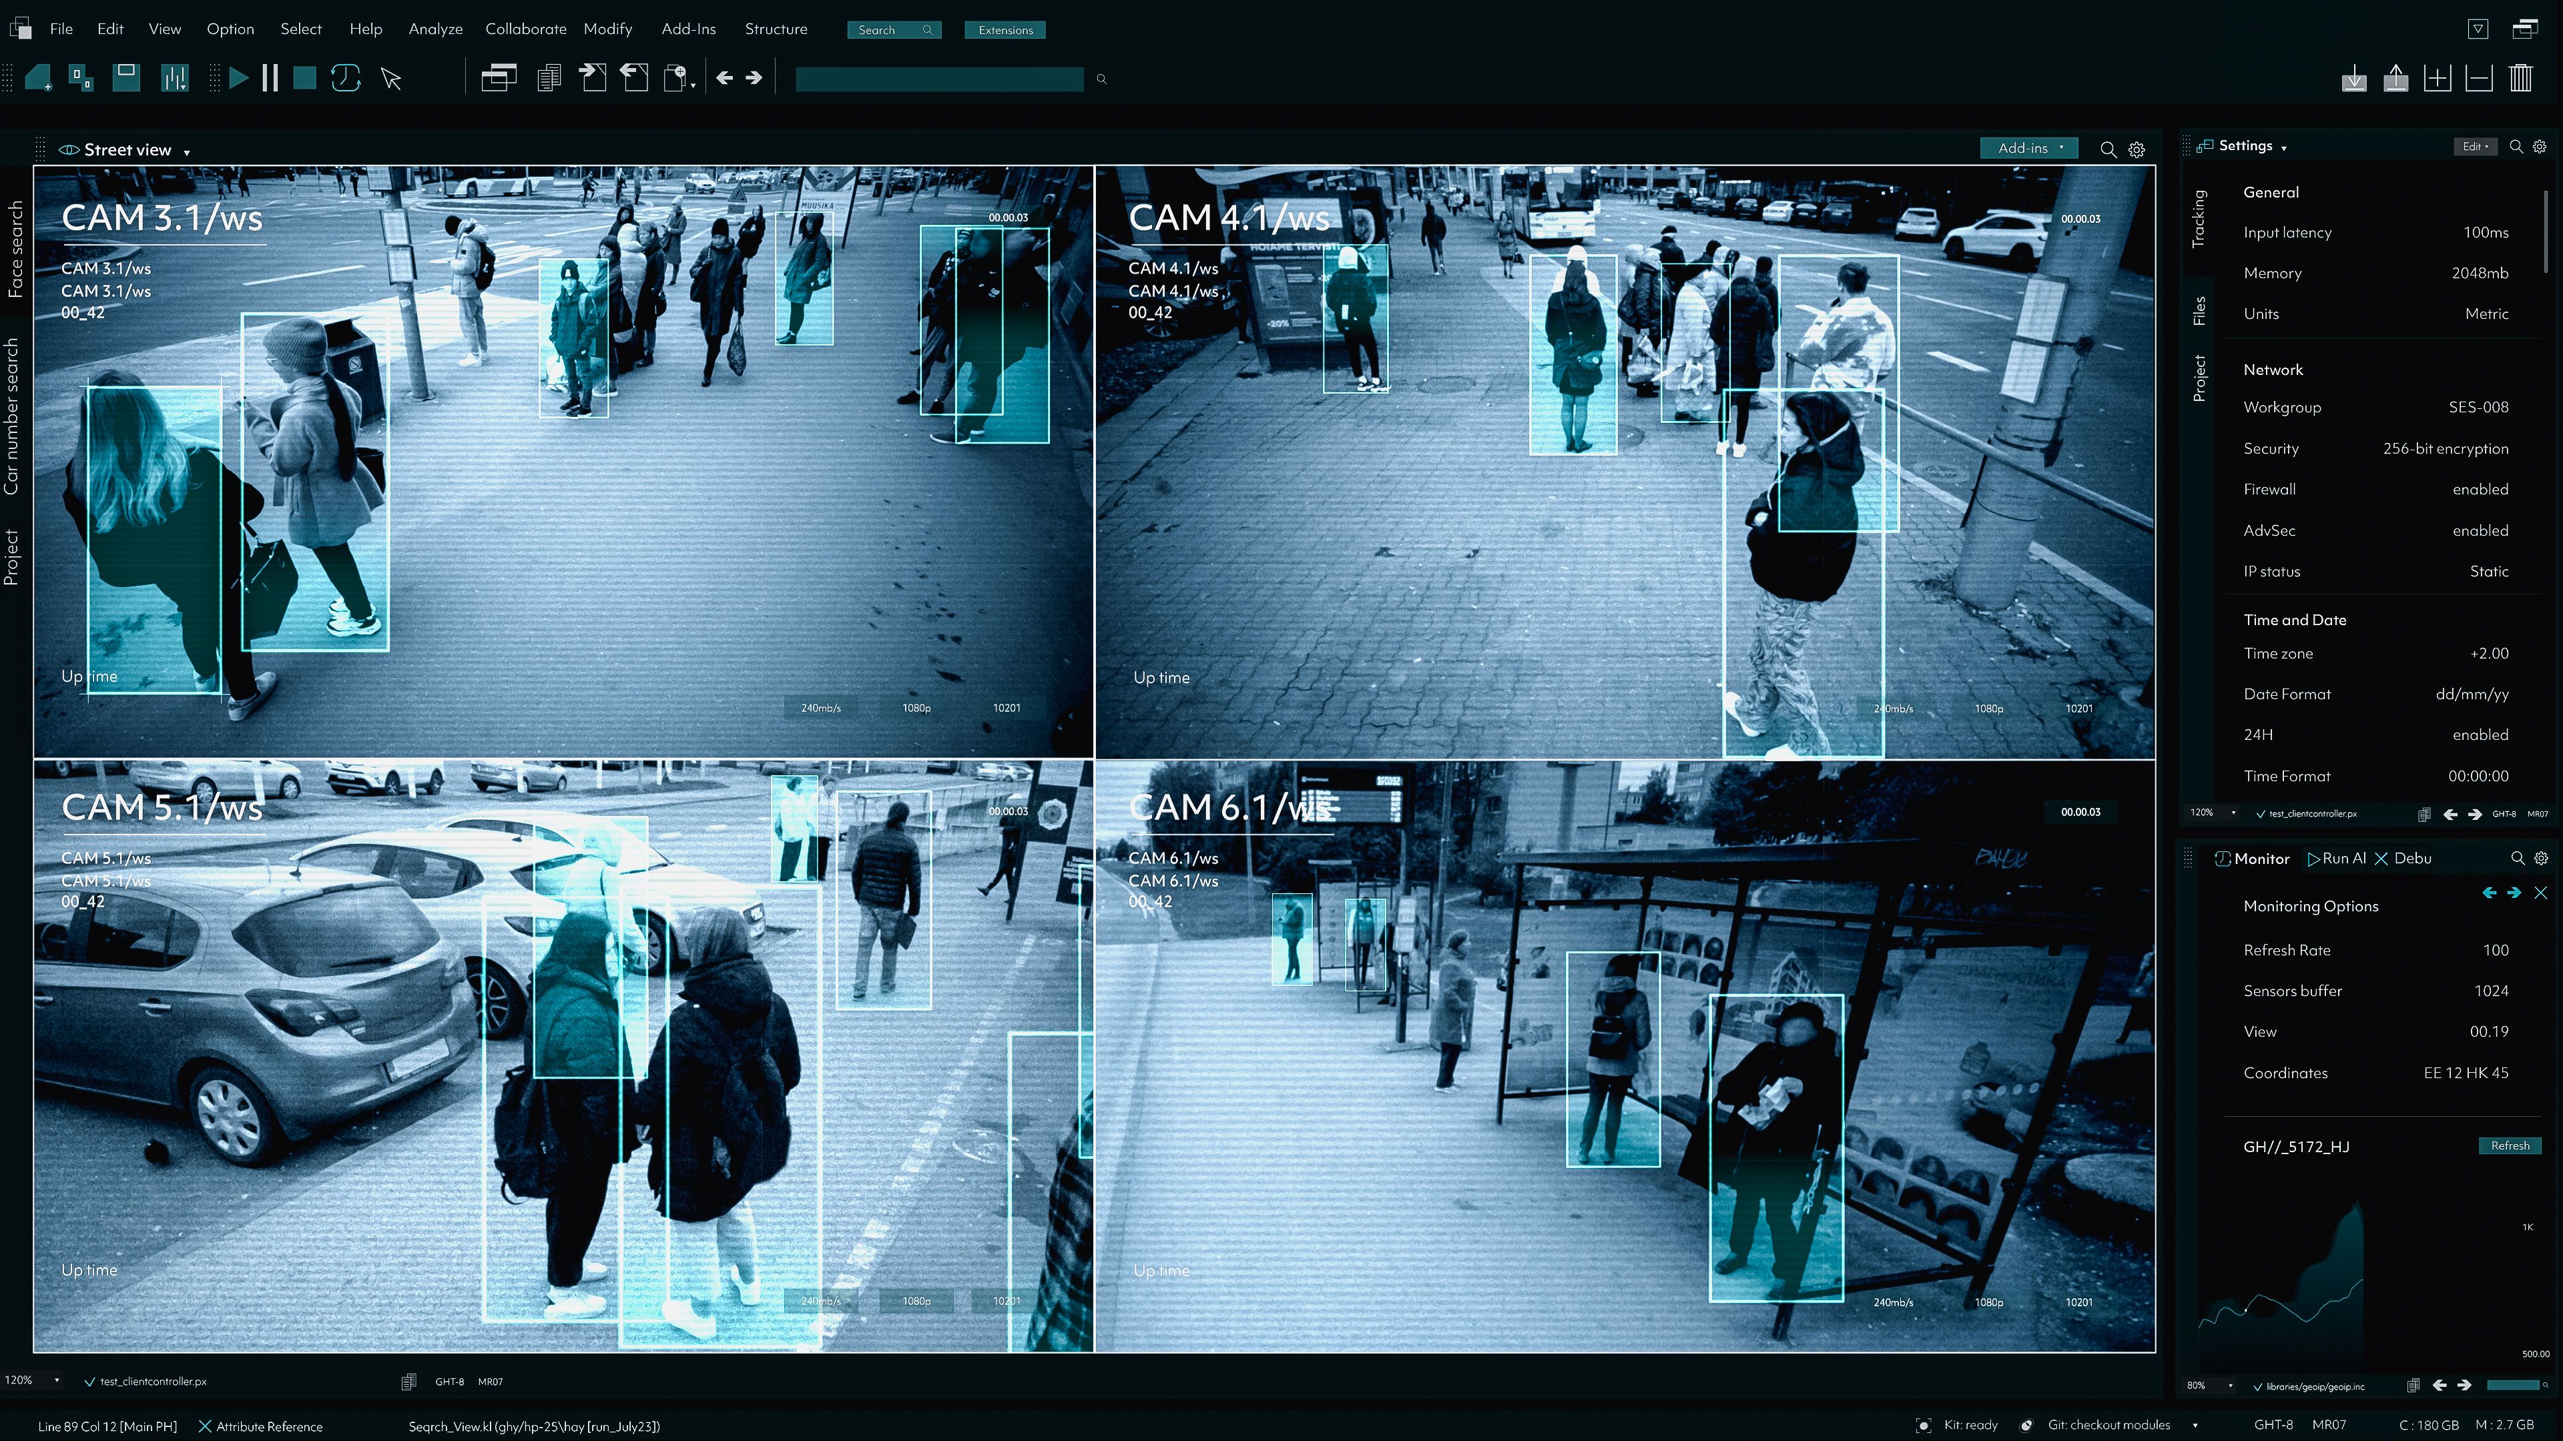Screen dimensions: 2563x1441
Task: Activate the loop/history icon next to Stop
Action: click(x=345, y=77)
